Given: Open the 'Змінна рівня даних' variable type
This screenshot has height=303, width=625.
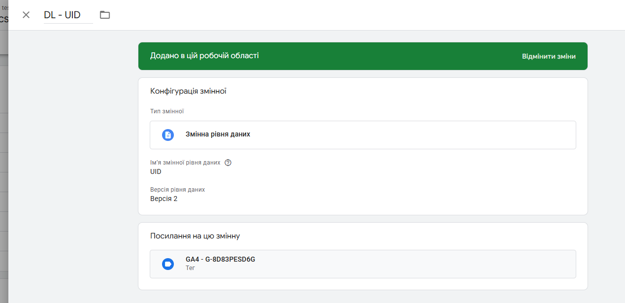Looking at the screenshot, I should tap(218, 134).
